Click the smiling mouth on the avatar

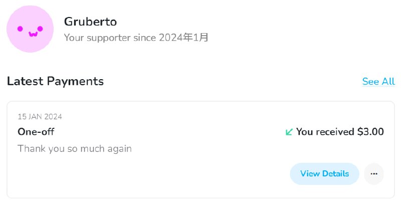(33, 35)
